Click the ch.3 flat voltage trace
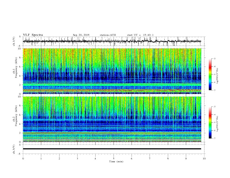Image resolution: width=230 pixels, height=178 pixels. [112, 149]
